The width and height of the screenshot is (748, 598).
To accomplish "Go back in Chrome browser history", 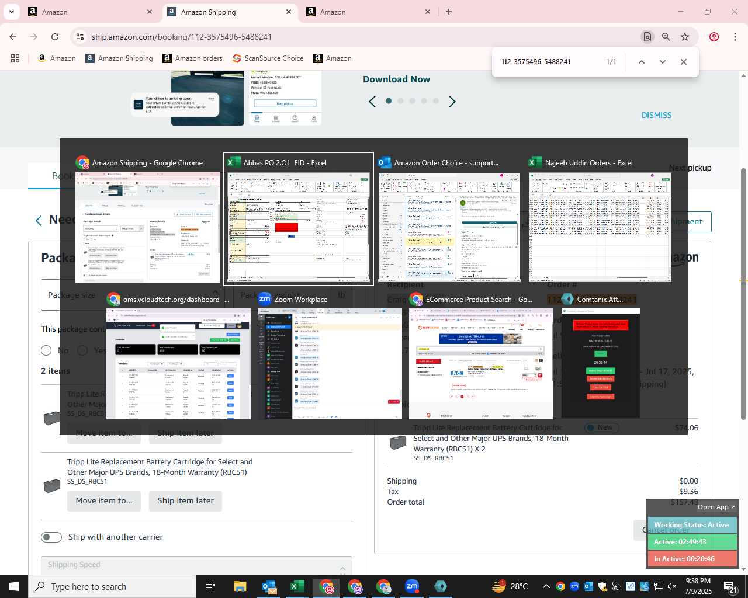I will pos(13,37).
